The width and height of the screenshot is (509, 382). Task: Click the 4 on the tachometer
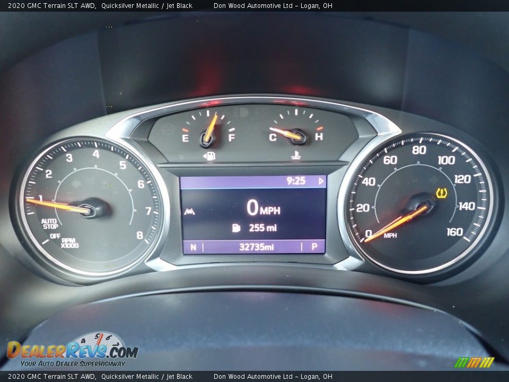point(96,154)
